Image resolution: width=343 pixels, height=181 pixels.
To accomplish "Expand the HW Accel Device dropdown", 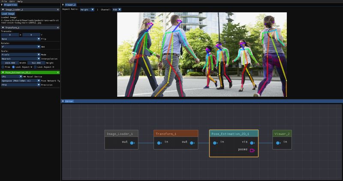I will pos(11,77).
